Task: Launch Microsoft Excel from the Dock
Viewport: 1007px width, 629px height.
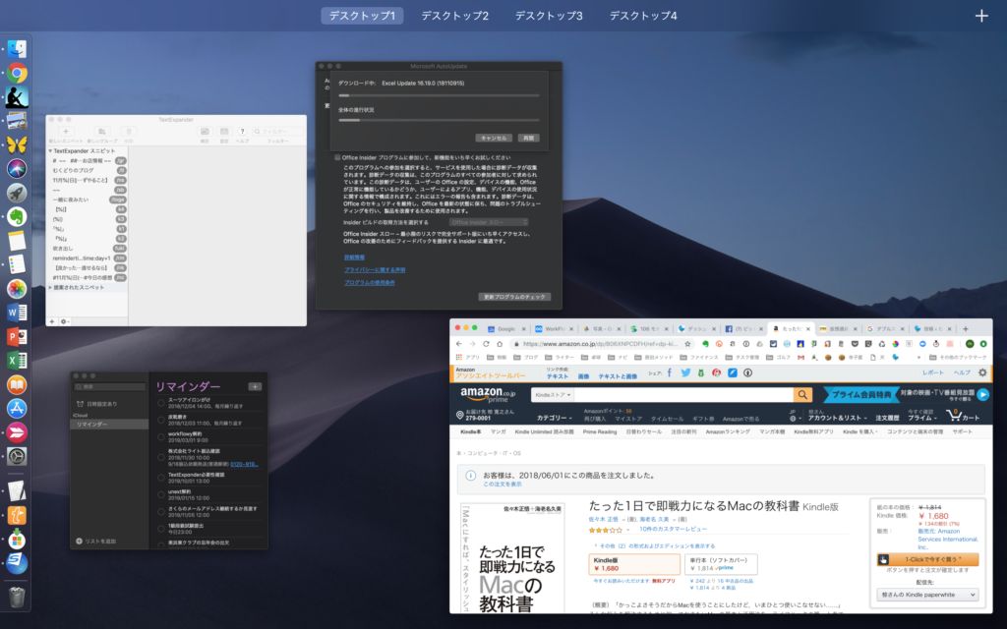Action: (x=17, y=360)
